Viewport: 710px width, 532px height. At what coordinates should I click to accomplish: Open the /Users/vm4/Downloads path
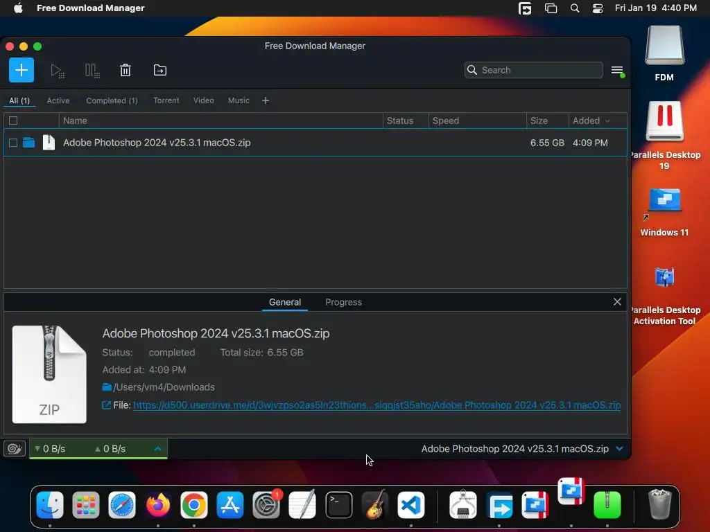point(164,387)
